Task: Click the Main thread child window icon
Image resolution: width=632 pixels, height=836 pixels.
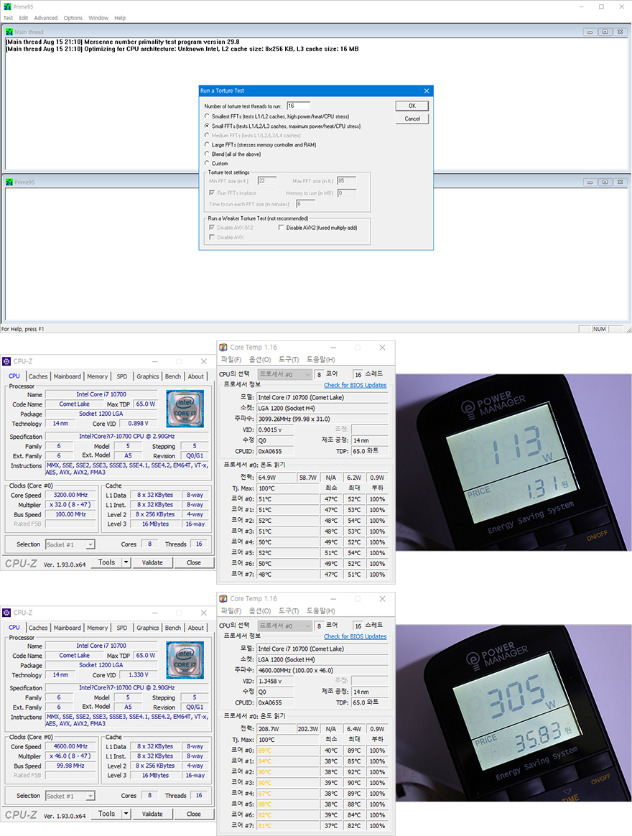Action: 9,32
